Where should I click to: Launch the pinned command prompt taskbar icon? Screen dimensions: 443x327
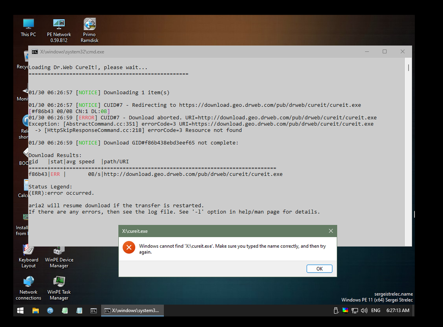[93, 311]
